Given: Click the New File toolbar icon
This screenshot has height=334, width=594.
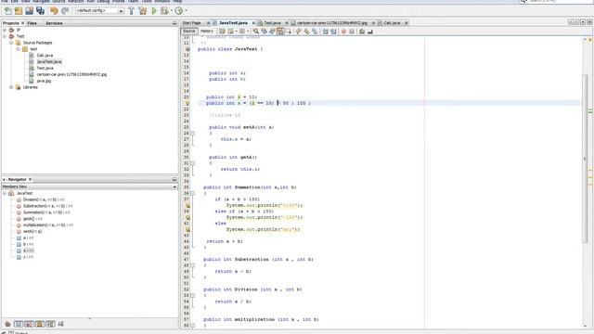Looking at the screenshot, I should (8, 11).
